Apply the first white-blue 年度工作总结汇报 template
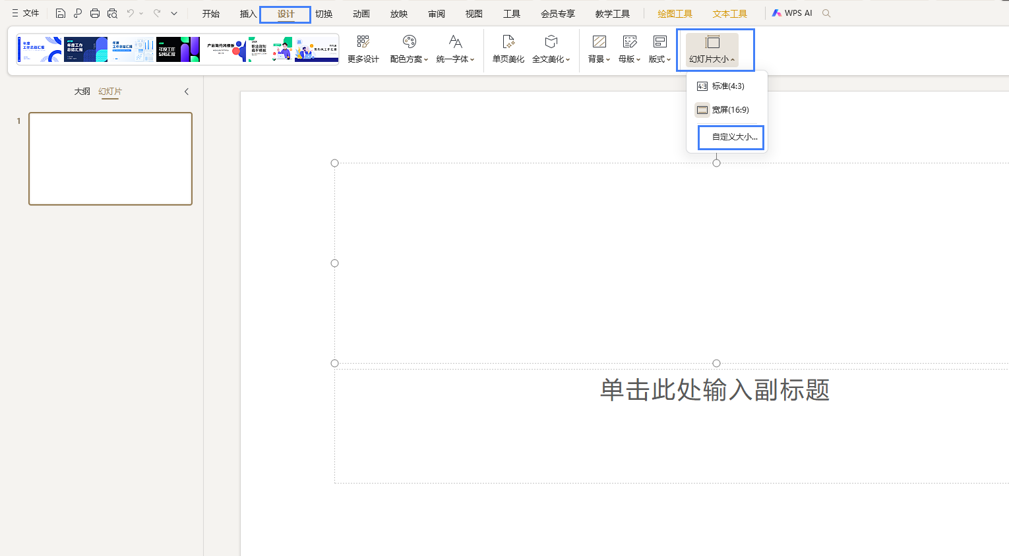This screenshot has height=556, width=1009. click(40, 49)
